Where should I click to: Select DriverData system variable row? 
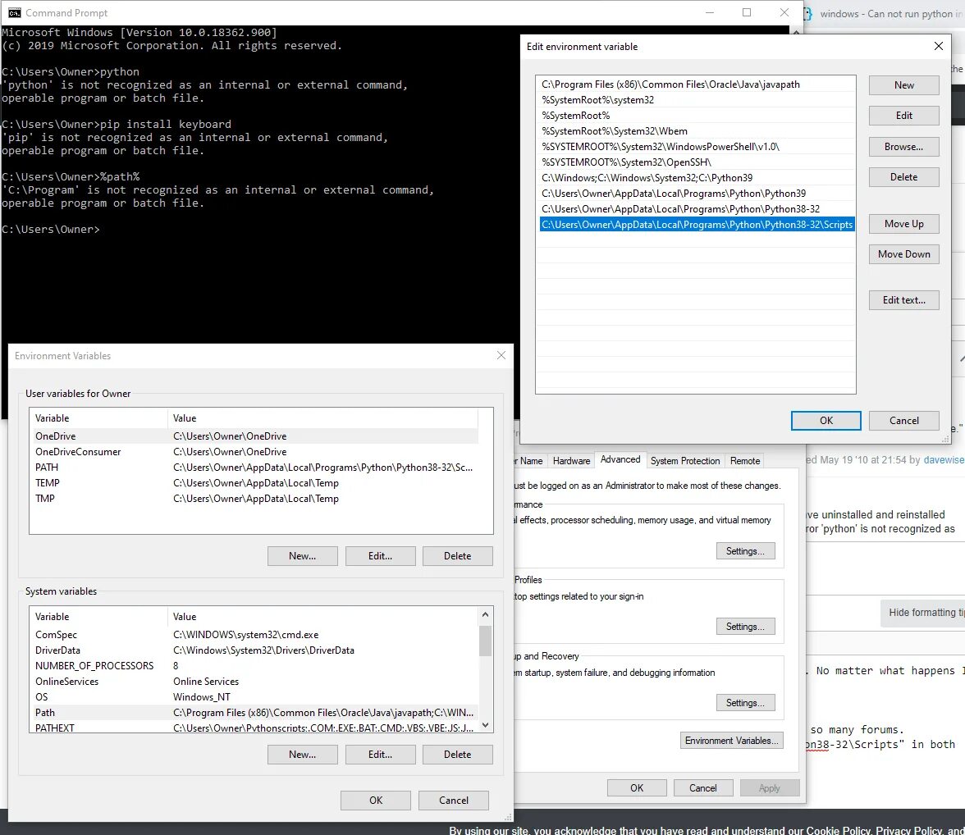click(255, 650)
